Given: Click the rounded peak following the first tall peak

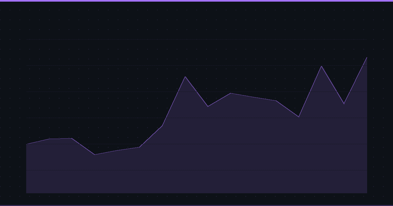Looking at the screenshot, I should click(231, 93).
